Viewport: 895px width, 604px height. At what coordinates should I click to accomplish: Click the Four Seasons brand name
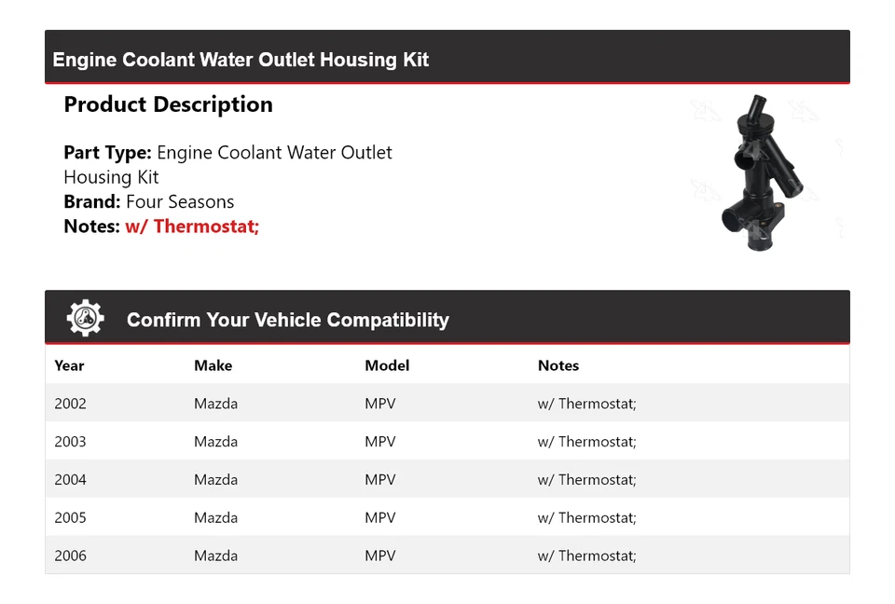pos(180,201)
